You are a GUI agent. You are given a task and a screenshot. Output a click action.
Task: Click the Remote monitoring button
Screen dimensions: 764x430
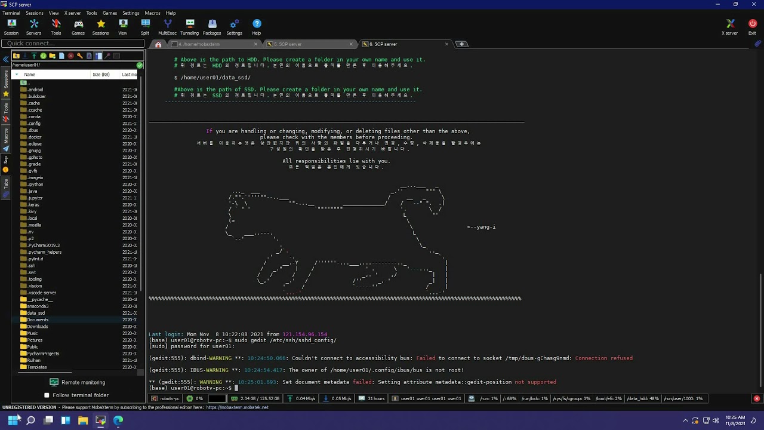[77, 382]
